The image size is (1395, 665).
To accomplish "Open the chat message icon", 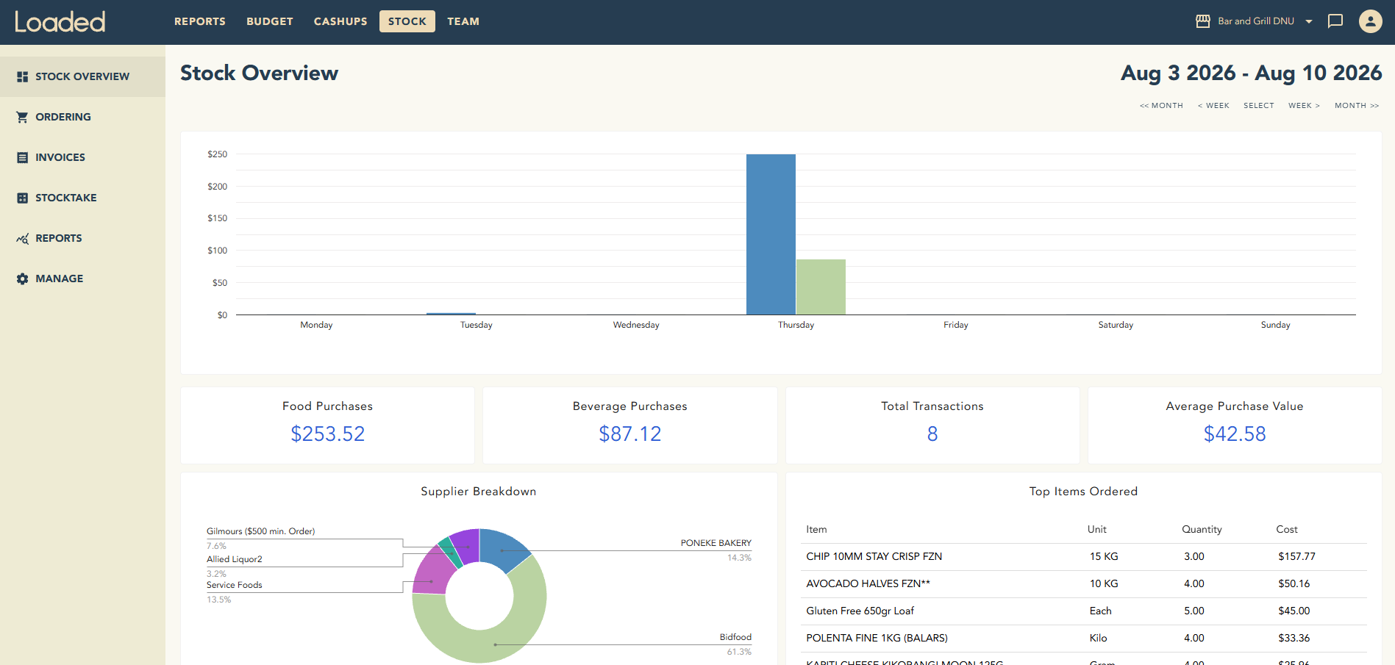I will [1335, 21].
